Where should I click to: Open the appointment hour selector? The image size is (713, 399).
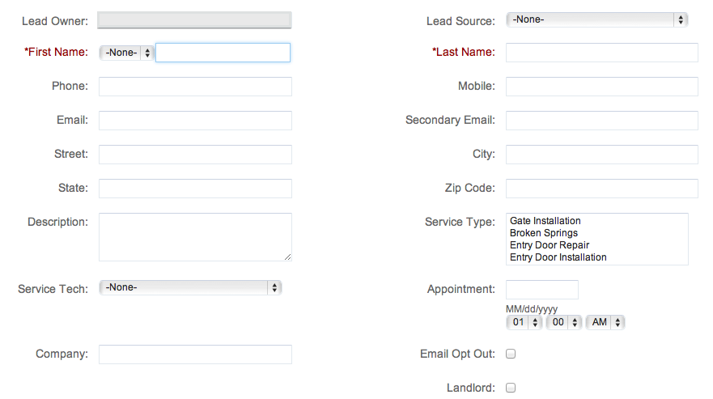pyautogui.click(x=524, y=323)
